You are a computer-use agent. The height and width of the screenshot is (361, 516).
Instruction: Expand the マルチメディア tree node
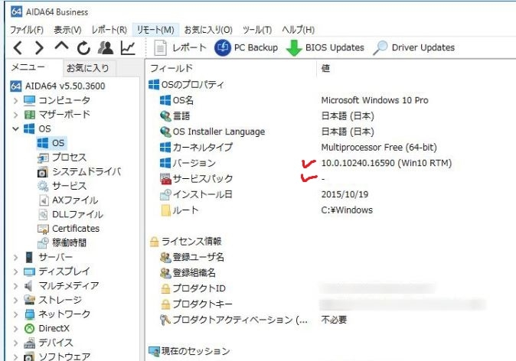[x=15, y=286]
